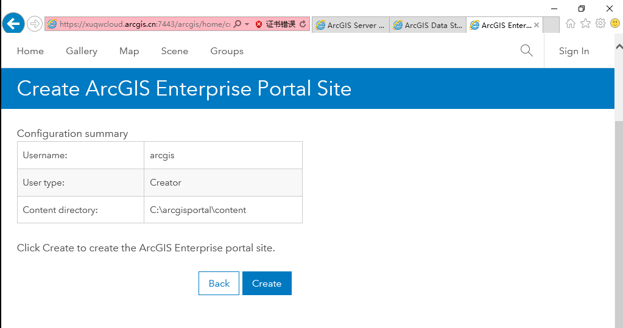Open the Gallery menu item
This screenshot has height=328, width=623.
[82, 51]
